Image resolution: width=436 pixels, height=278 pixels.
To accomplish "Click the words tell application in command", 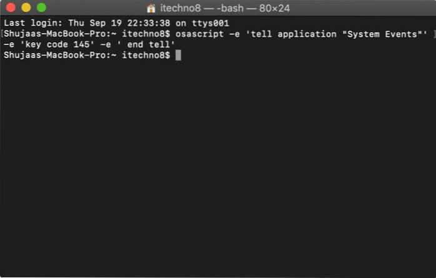I will [x=292, y=34].
